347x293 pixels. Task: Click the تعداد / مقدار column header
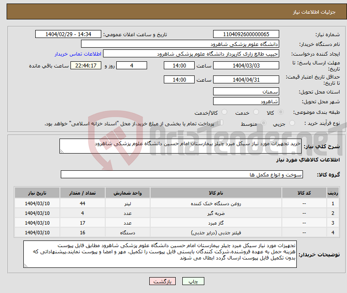point(82,193)
